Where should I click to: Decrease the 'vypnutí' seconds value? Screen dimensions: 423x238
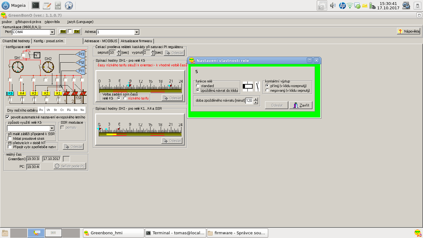click(x=153, y=54)
